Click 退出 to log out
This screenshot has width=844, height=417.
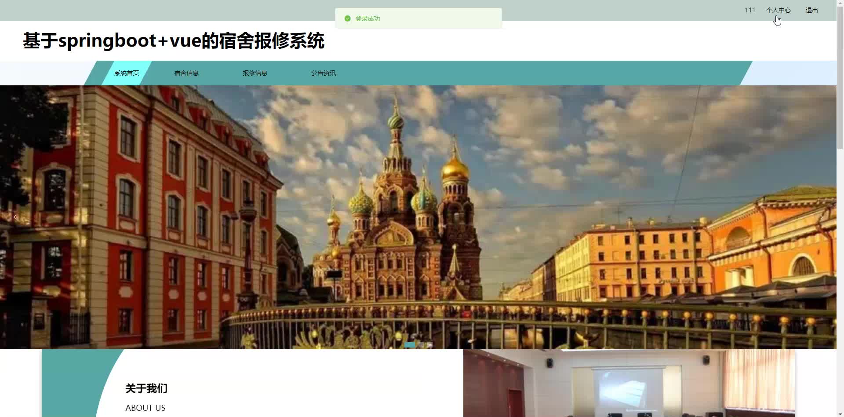[x=811, y=10]
